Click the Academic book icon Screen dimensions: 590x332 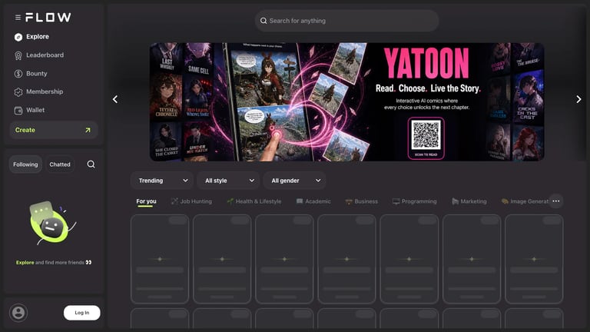coord(300,201)
